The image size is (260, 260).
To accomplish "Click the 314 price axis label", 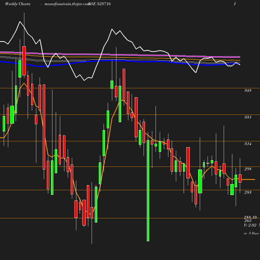I will (x=248, y=144).
